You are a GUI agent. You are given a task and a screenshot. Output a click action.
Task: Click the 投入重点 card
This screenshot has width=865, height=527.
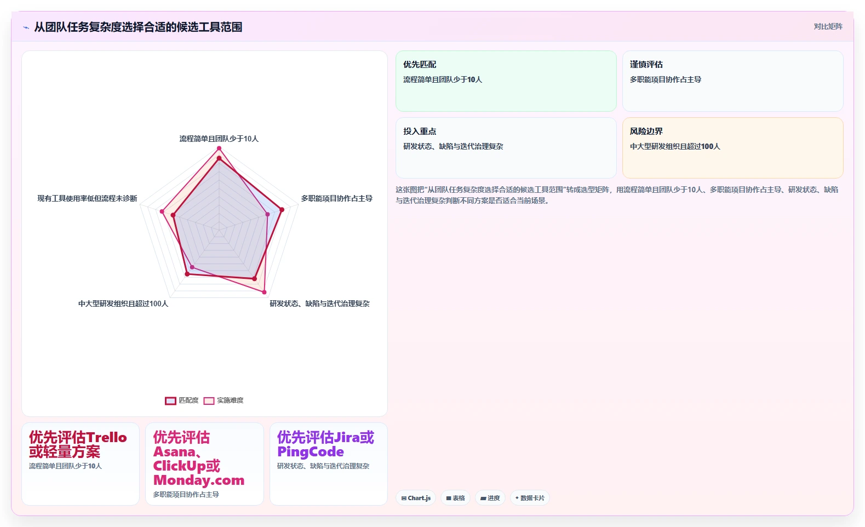506,148
